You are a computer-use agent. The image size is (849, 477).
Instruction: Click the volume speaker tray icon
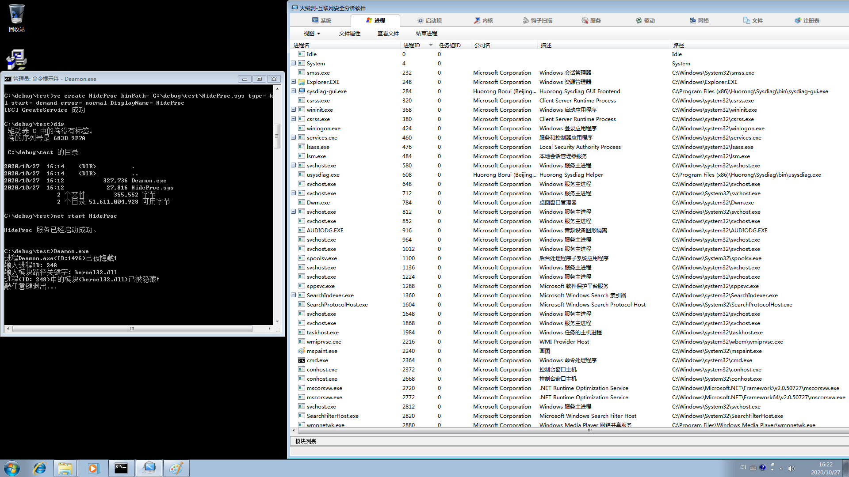(791, 468)
